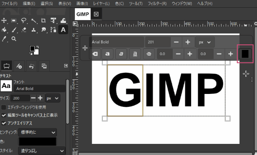Open the Layer menu
257x155 pixels.
click(x=101, y=3)
